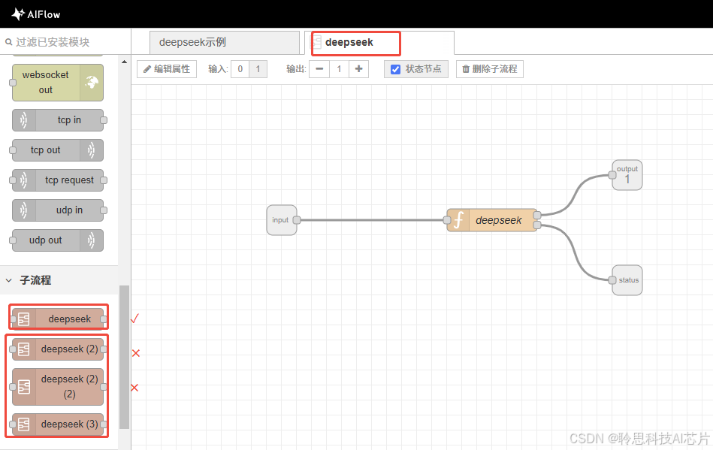The image size is (713, 450).
Task: Click the subflow icon on deepseek (3) node
Action: [23, 424]
